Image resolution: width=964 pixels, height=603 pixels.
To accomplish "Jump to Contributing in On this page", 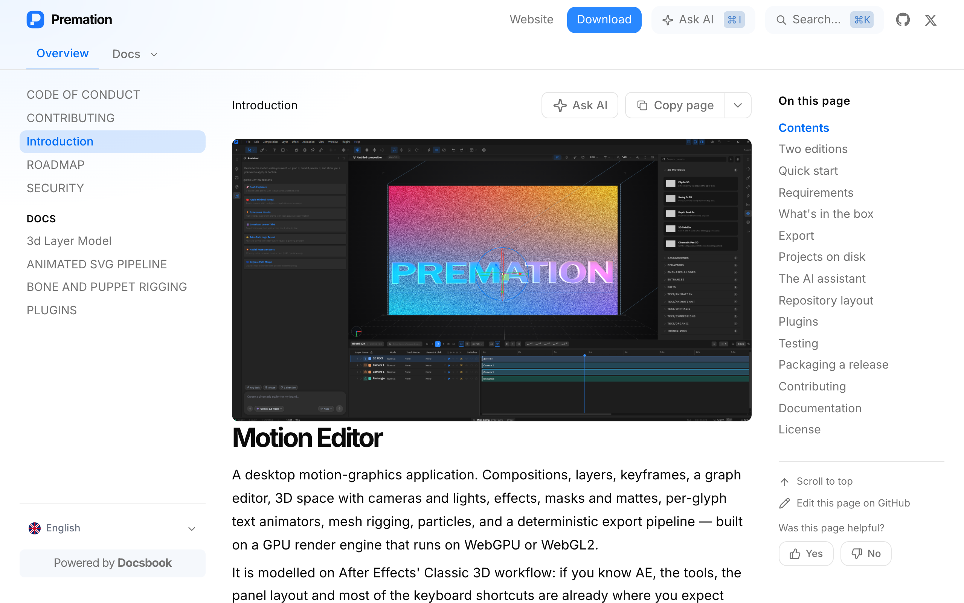I will pyautogui.click(x=812, y=387).
